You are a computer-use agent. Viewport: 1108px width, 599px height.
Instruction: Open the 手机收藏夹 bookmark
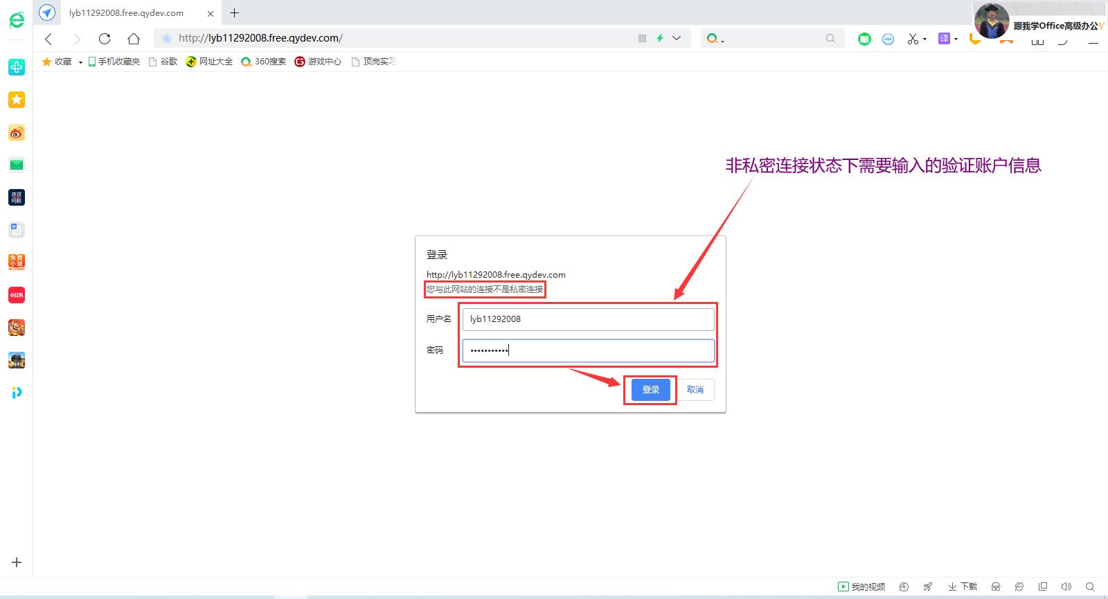click(x=114, y=62)
